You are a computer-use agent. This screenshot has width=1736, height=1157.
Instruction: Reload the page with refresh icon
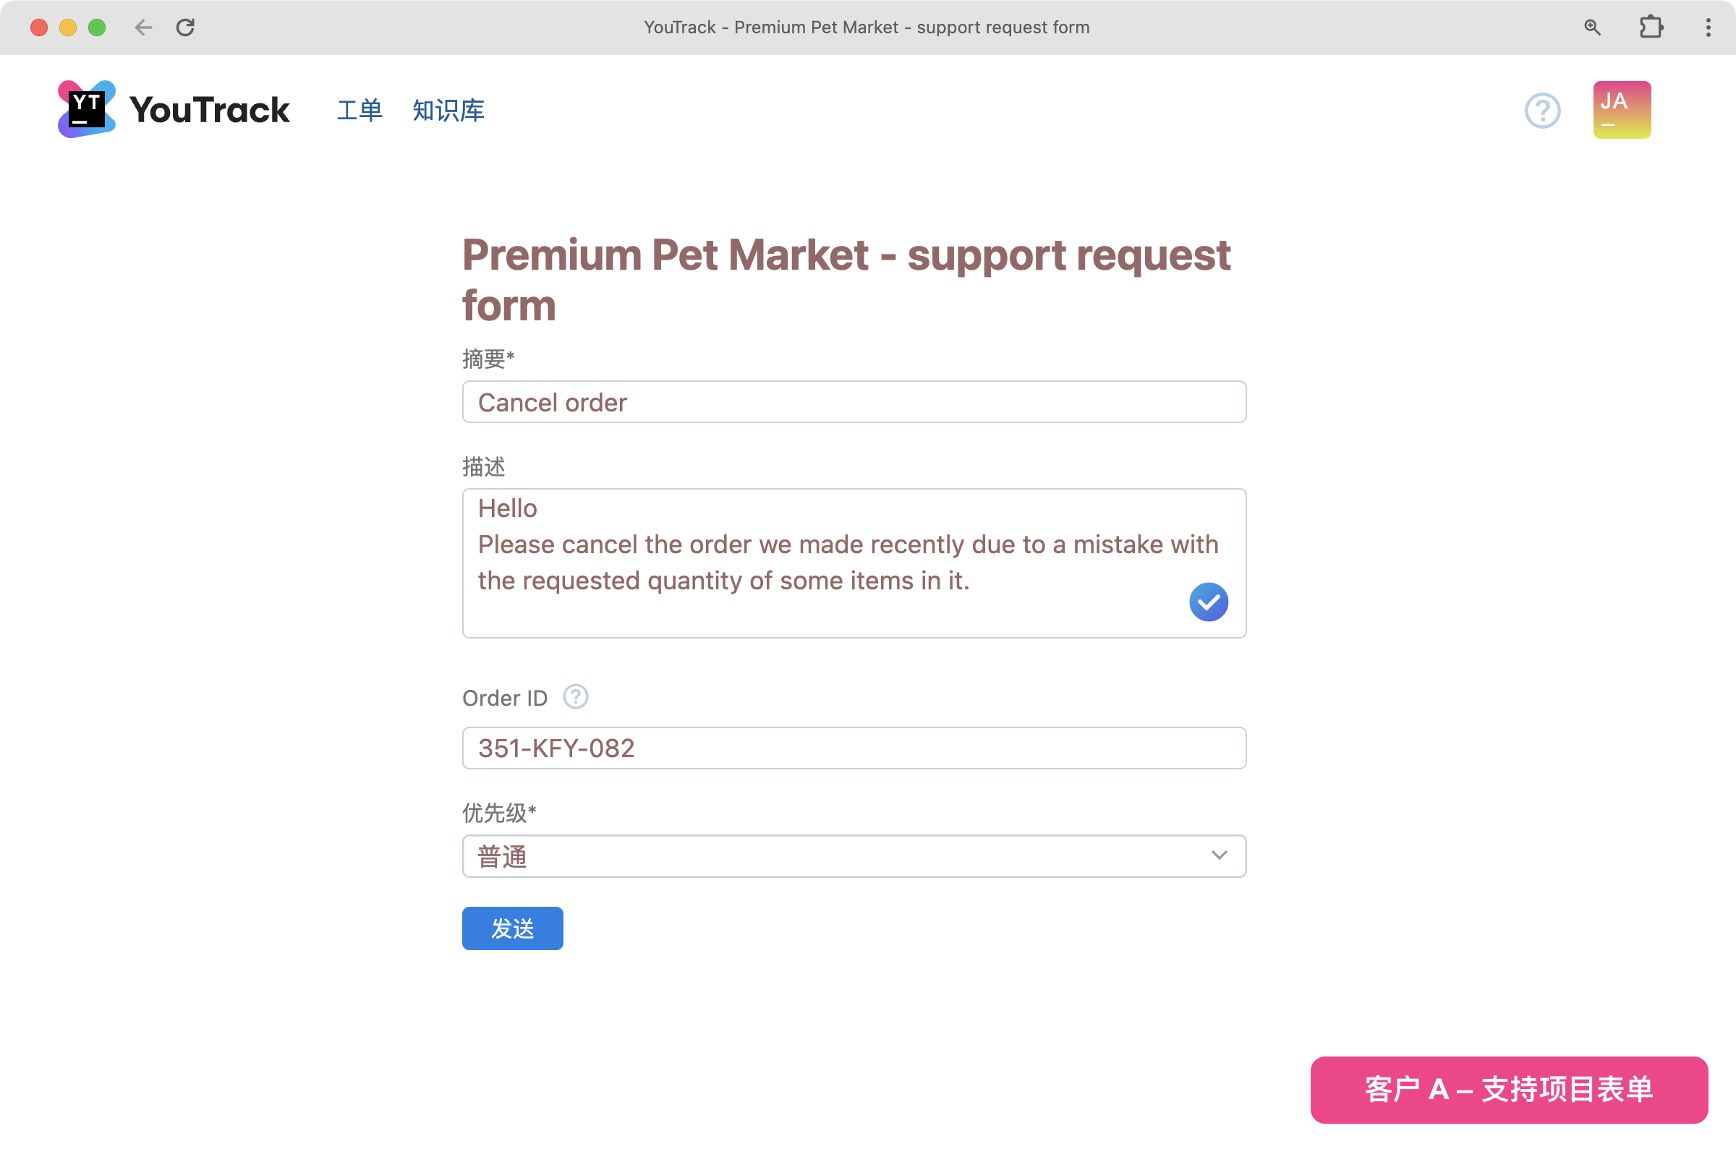pyautogui.click(x=185, y=27)
